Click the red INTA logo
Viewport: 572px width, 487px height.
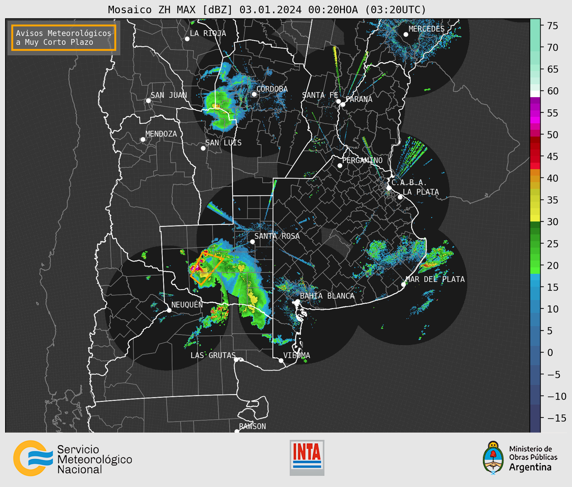(307, 458)
